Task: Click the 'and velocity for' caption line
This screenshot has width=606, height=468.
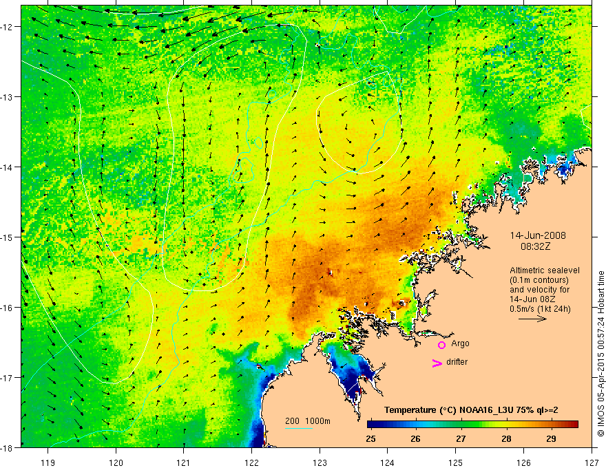Action: coord(539,290)
